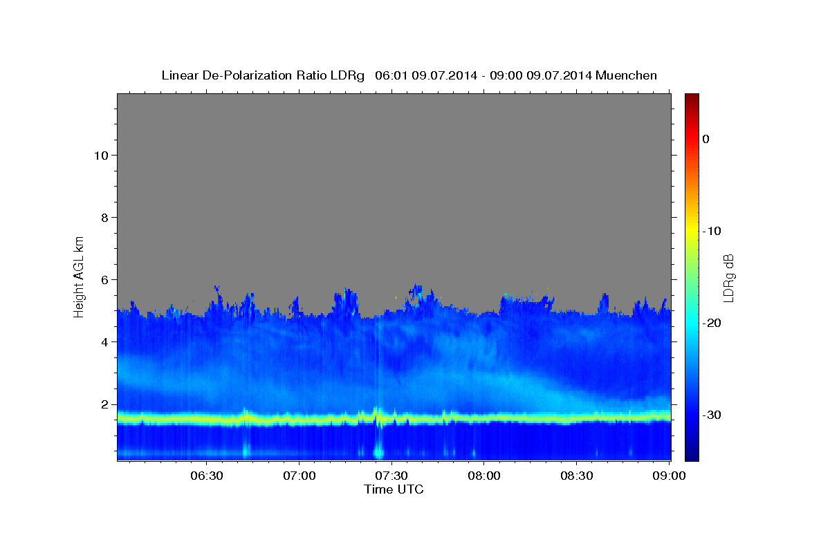The image size is (830, 553).
Task: Click the colorbar value 0
Action: pos(705,139)
